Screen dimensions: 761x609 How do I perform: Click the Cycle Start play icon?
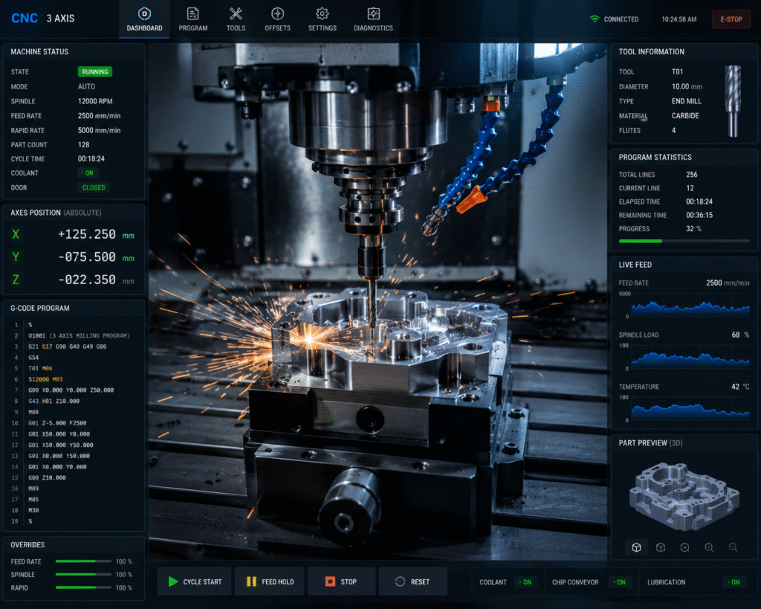pos(172,581)
